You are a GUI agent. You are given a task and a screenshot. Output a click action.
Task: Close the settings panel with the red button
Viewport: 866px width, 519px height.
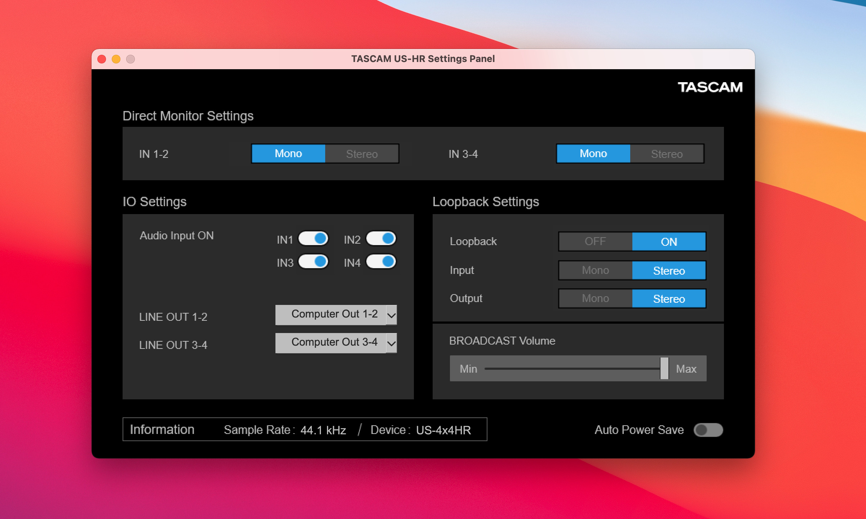click(x=102, y=59)
